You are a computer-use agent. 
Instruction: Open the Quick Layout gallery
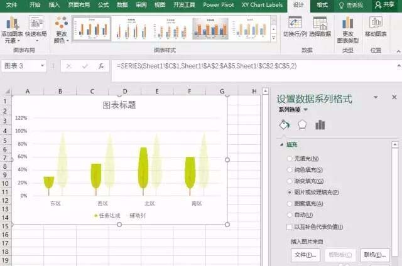click(36, 28)
